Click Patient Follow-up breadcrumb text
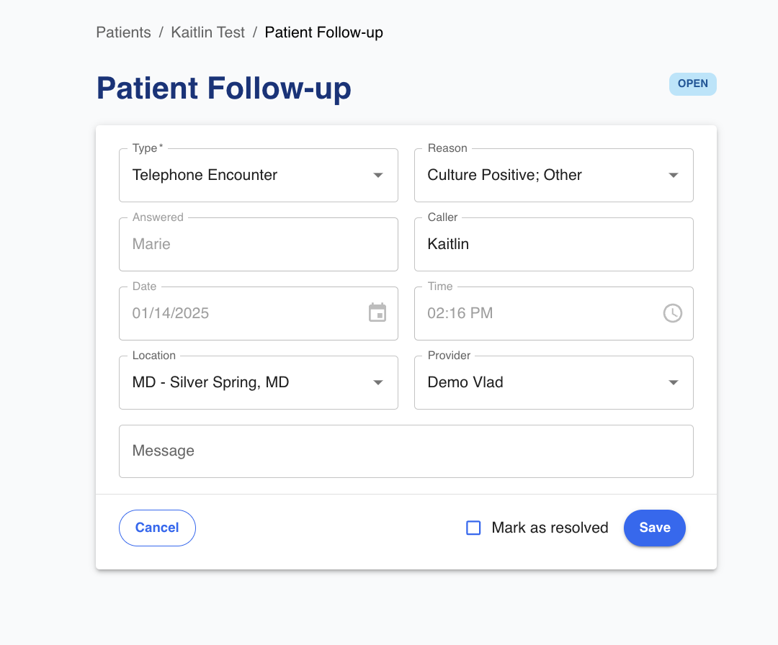The width and height of the screenshot is (778, 645). point(324,32)
